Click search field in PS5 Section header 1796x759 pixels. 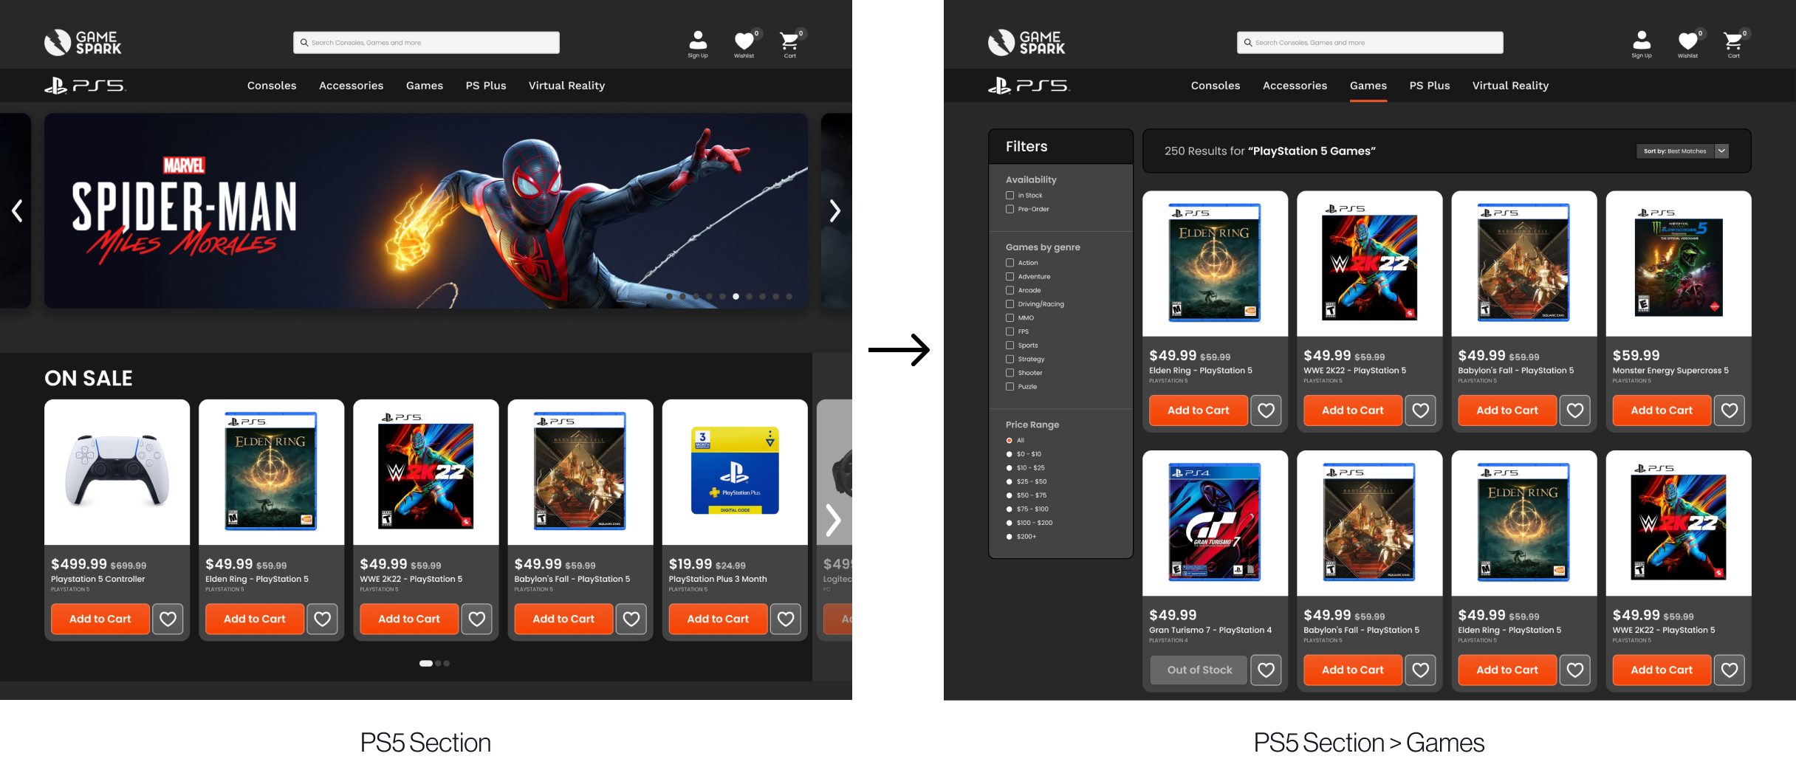point(426,43)
